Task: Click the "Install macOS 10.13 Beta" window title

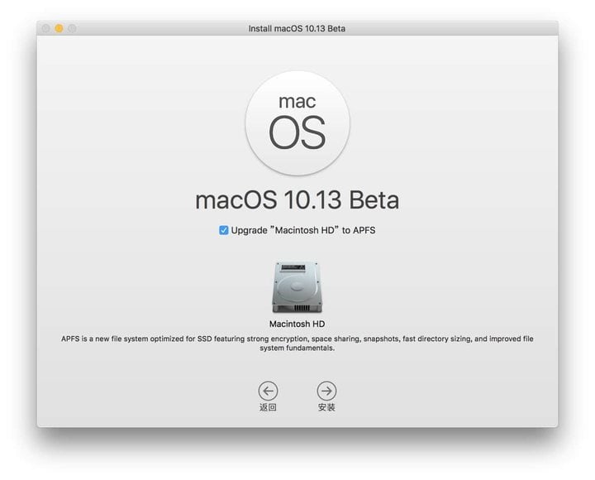Action: [x=297, y=29]
